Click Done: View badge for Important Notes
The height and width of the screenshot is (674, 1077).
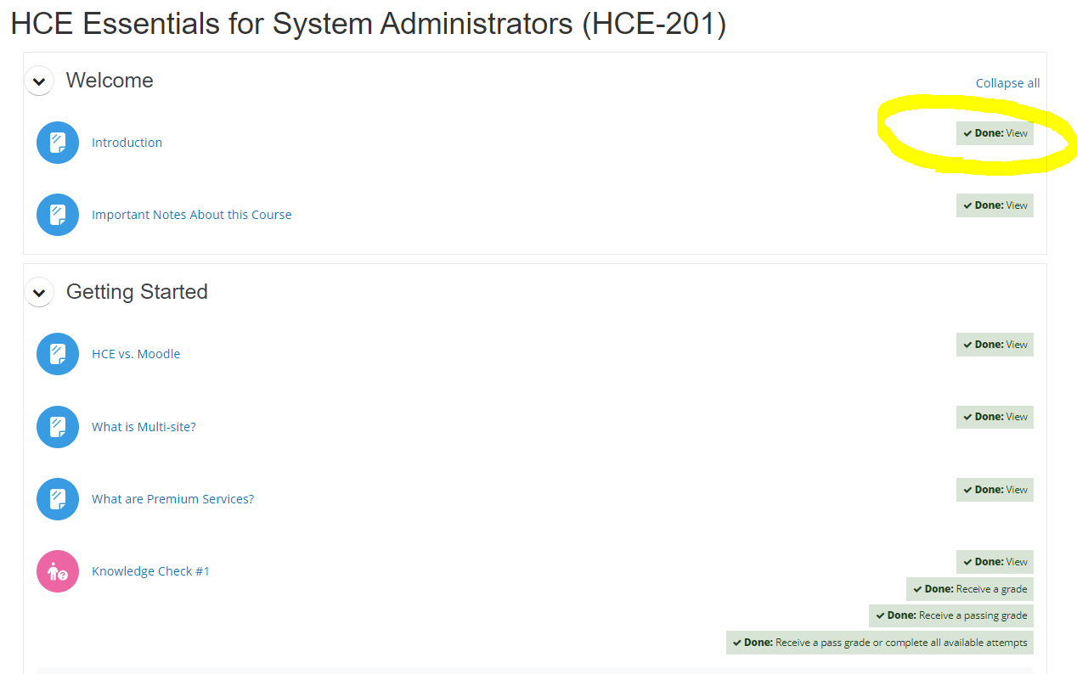tap(995, 205)
